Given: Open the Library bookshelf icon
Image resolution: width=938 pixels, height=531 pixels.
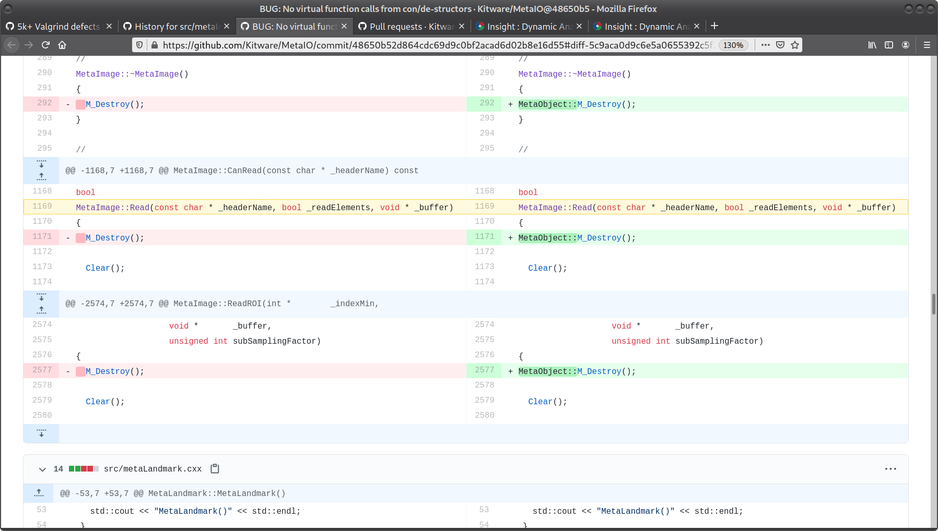Looking at the screenshot, I should (x=872, y=45).
